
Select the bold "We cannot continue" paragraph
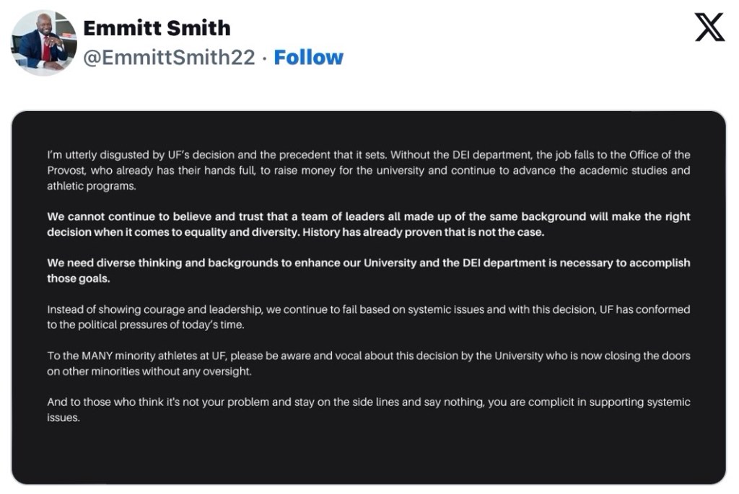click(368, 224)
